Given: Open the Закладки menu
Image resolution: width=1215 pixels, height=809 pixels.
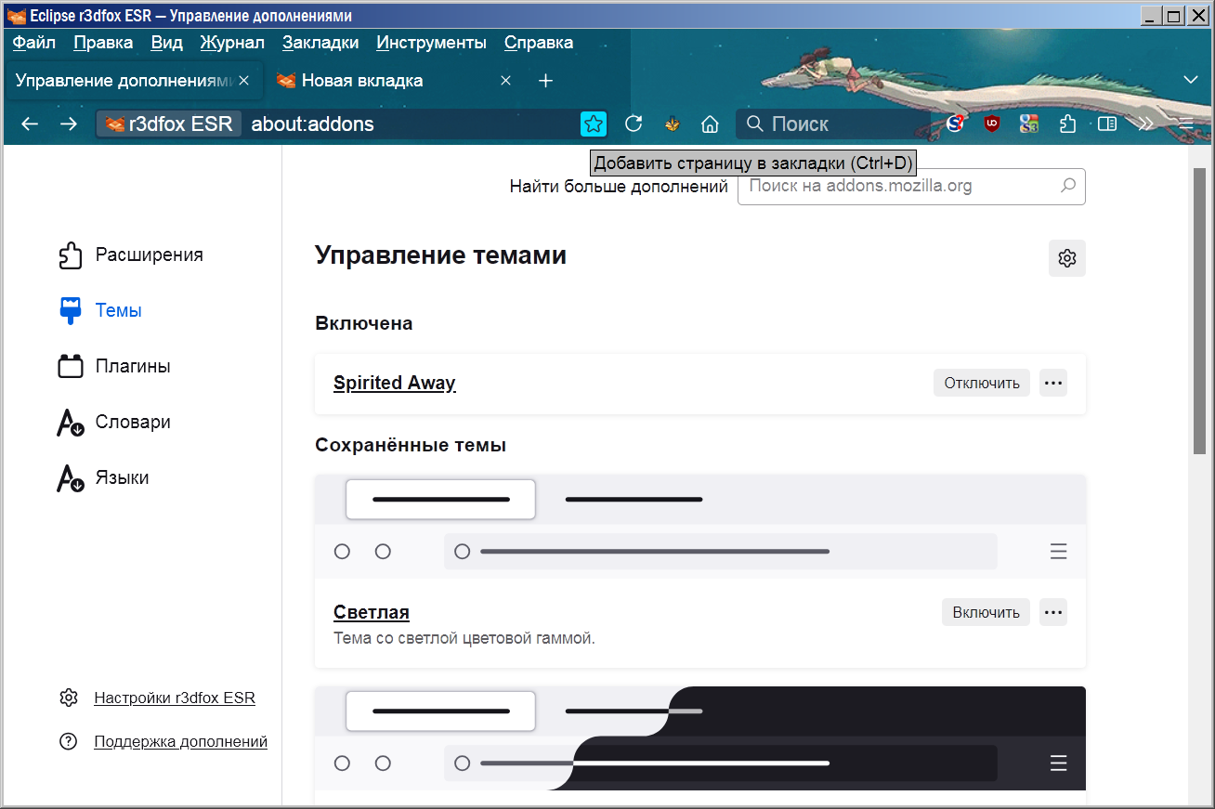Looking at the screenshot, I should coord(320,43).
